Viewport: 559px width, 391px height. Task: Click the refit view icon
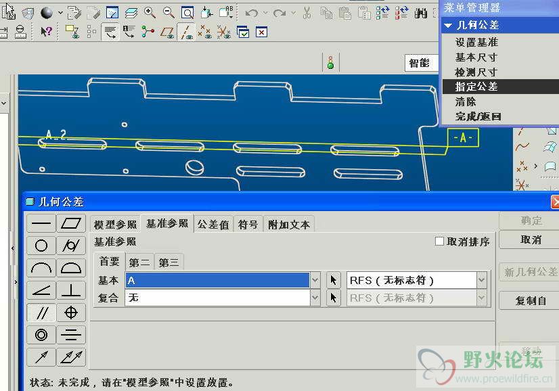[187, 13]
